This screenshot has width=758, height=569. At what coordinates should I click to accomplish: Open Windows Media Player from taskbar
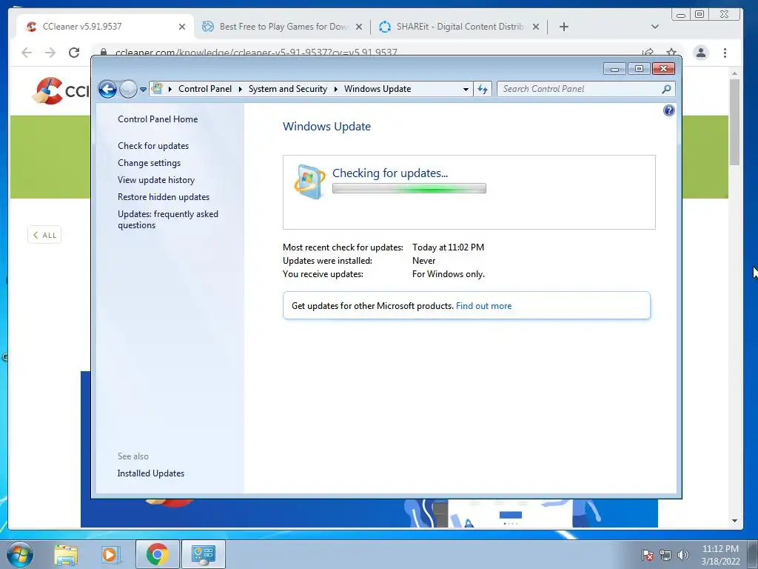pyautogui.click(x=110, y=554)
